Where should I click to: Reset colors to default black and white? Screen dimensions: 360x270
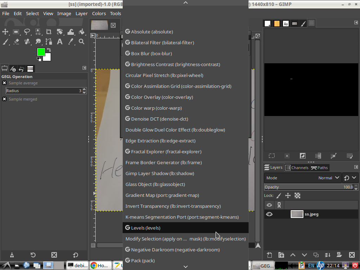click(x=39, y=59)
